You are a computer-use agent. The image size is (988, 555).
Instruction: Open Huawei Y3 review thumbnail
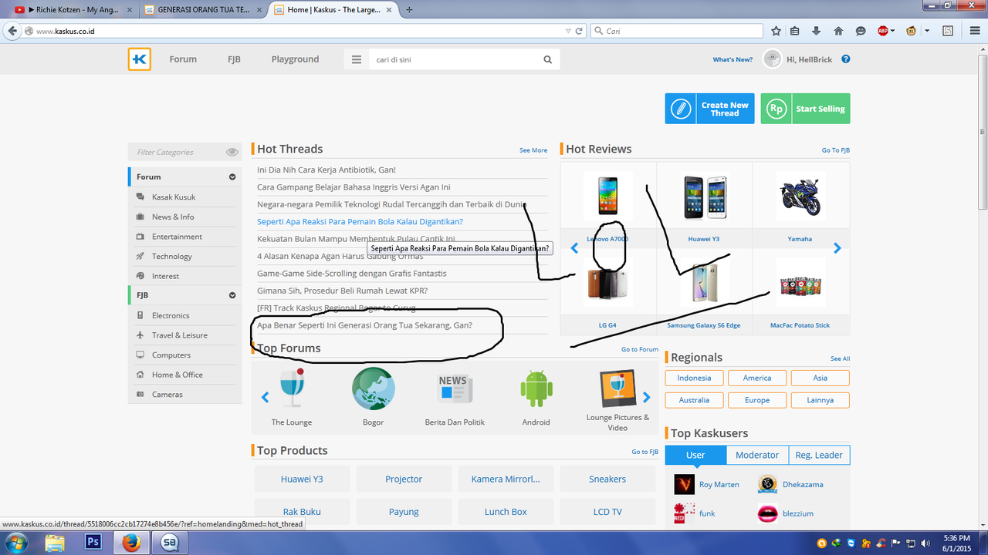(704, 196)
